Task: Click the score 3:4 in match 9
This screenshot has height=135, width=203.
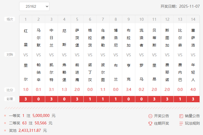Action: [x=129, y=90]
